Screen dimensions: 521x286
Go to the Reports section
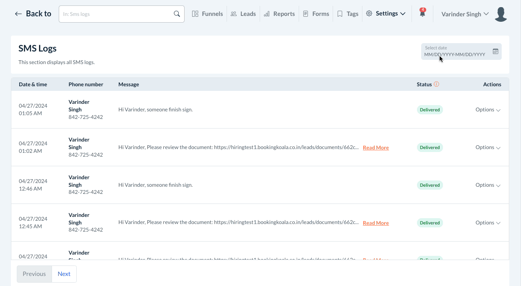point(279,14)
